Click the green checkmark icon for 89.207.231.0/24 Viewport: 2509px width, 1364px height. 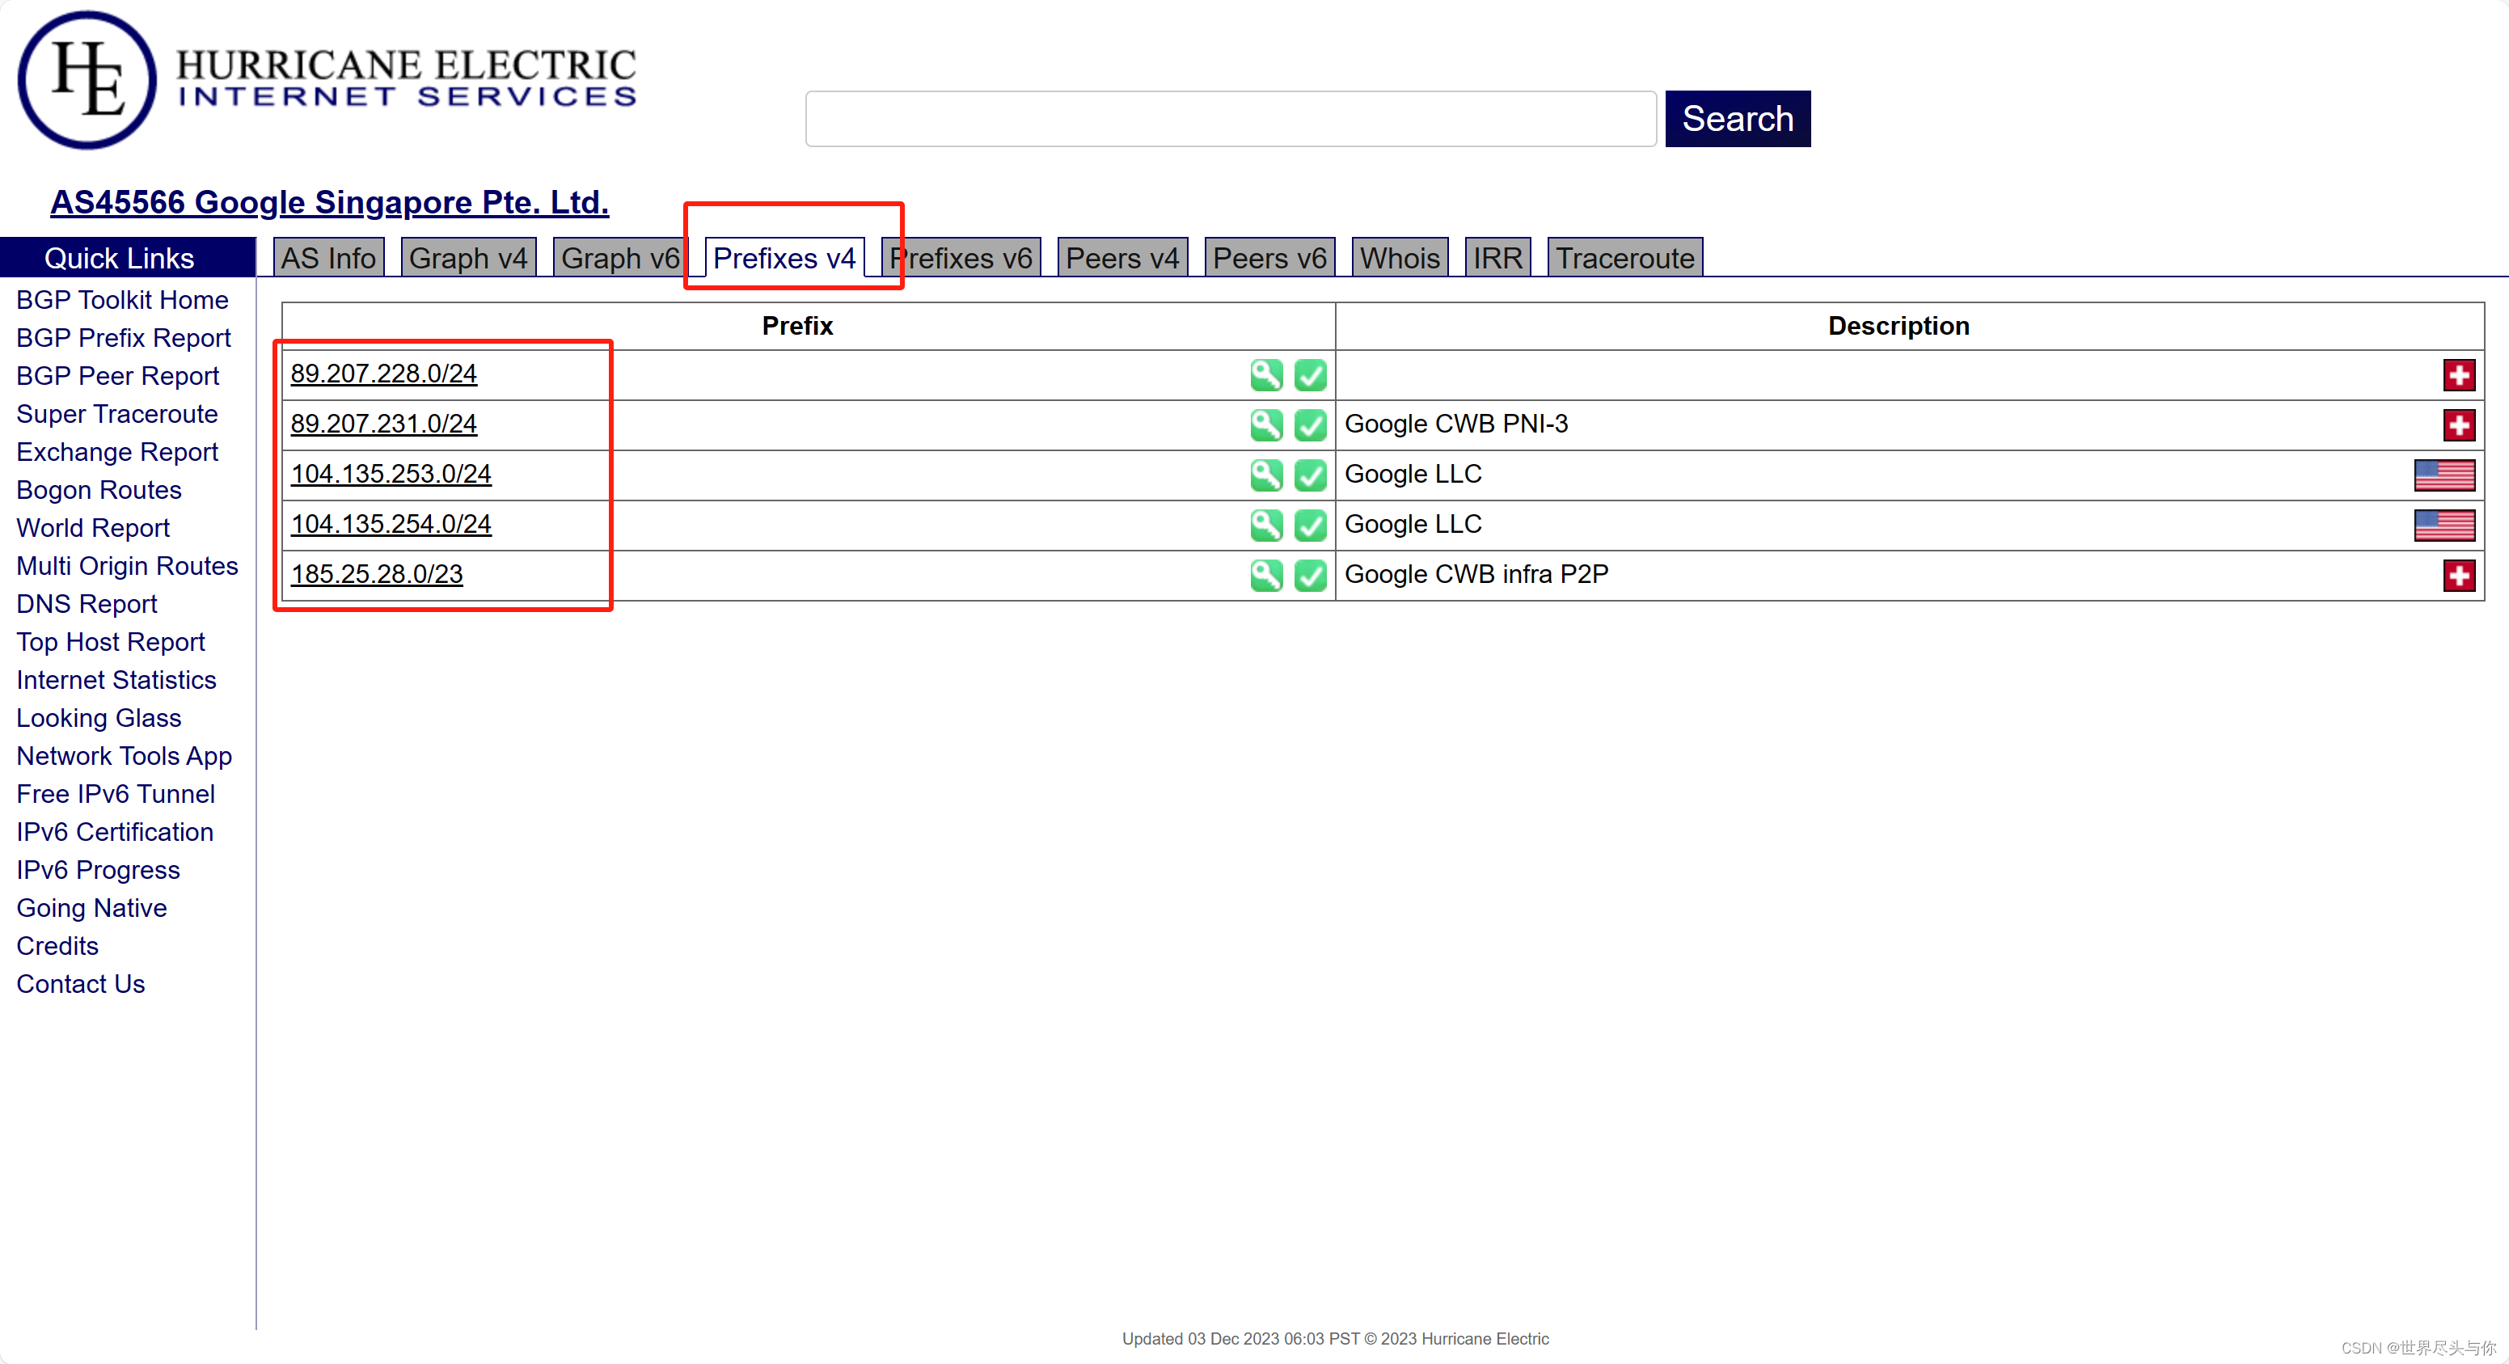[x=1310, y=424]
